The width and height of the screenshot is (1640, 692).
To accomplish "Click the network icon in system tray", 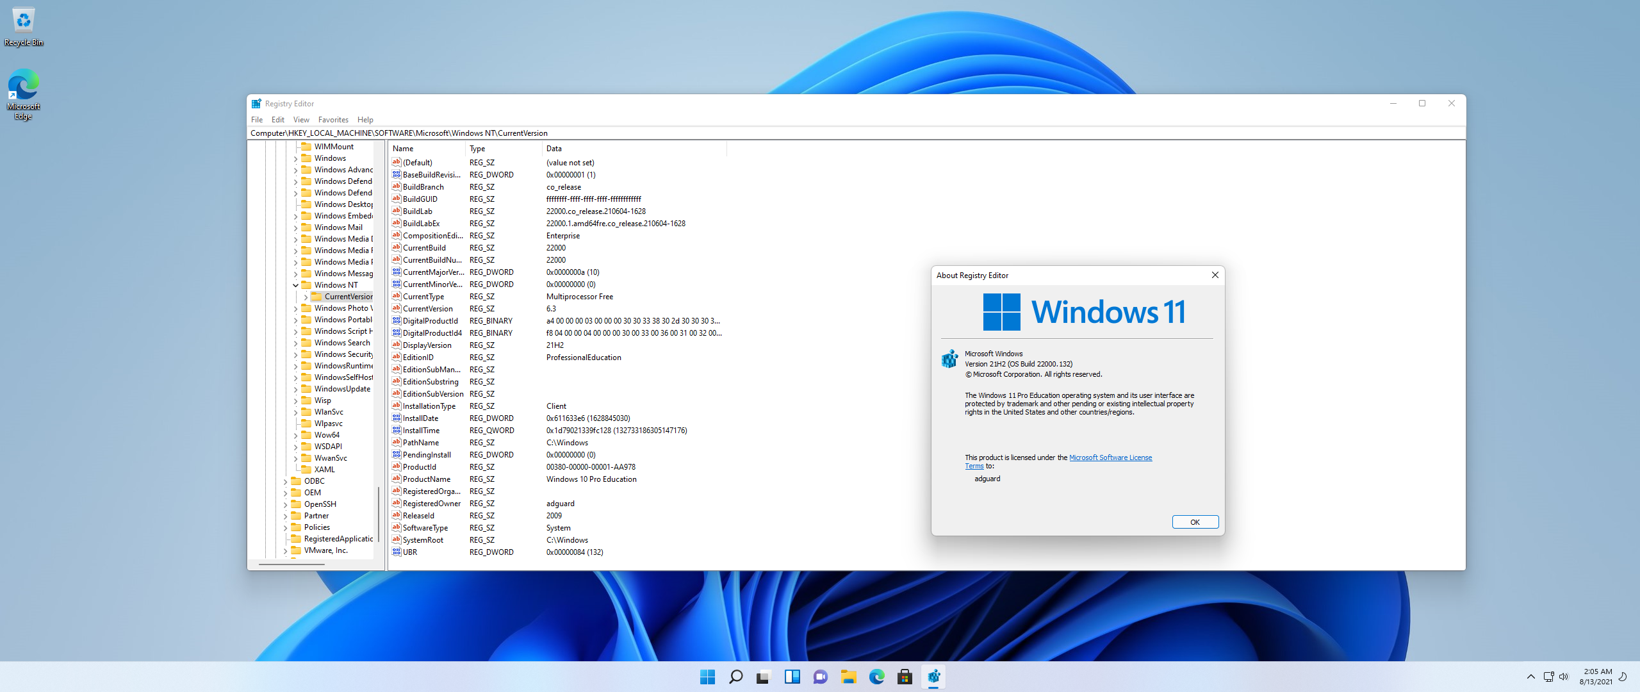I will pyautogui.click(x=1548, y=677).
